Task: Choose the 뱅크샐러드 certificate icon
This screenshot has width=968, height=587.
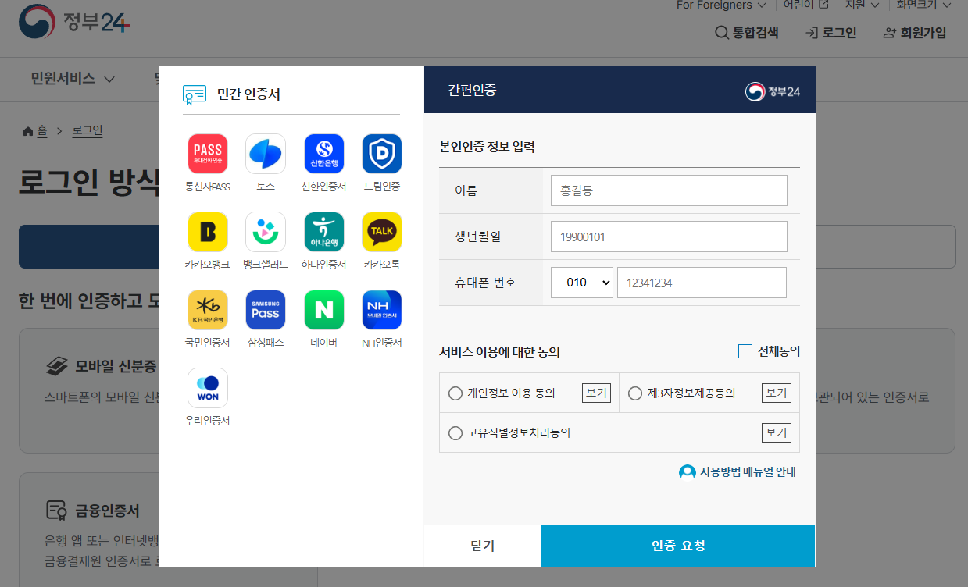Action: [266, 232]
